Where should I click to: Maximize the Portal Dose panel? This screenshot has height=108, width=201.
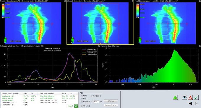click(x=200, y=1)
